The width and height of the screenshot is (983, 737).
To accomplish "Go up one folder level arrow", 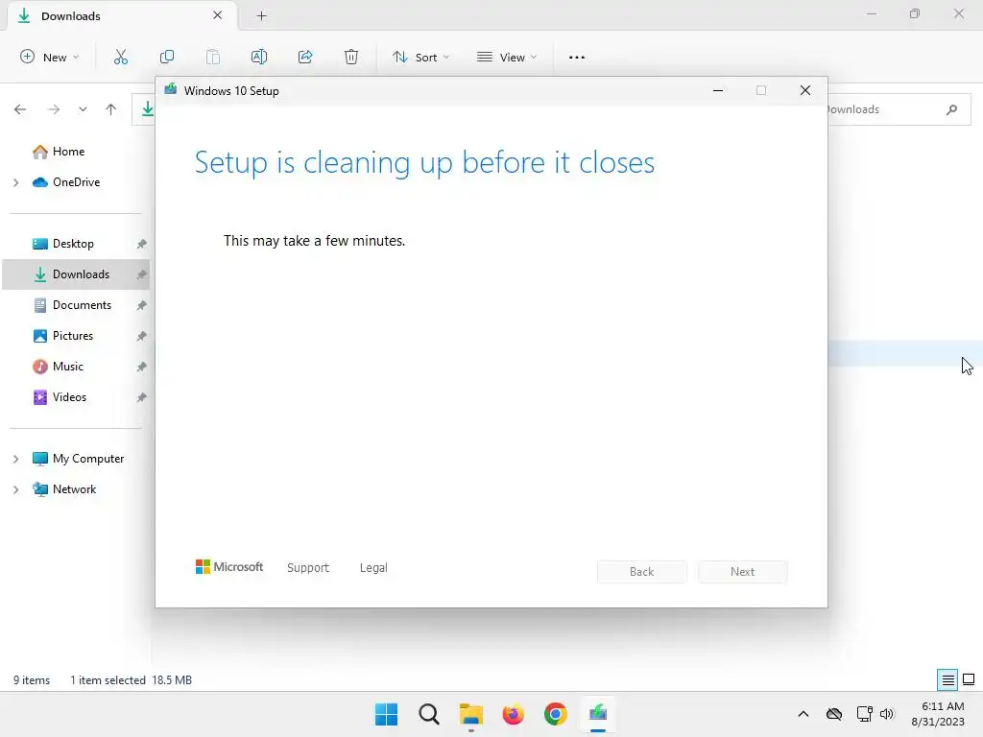I will click(111, 109).
